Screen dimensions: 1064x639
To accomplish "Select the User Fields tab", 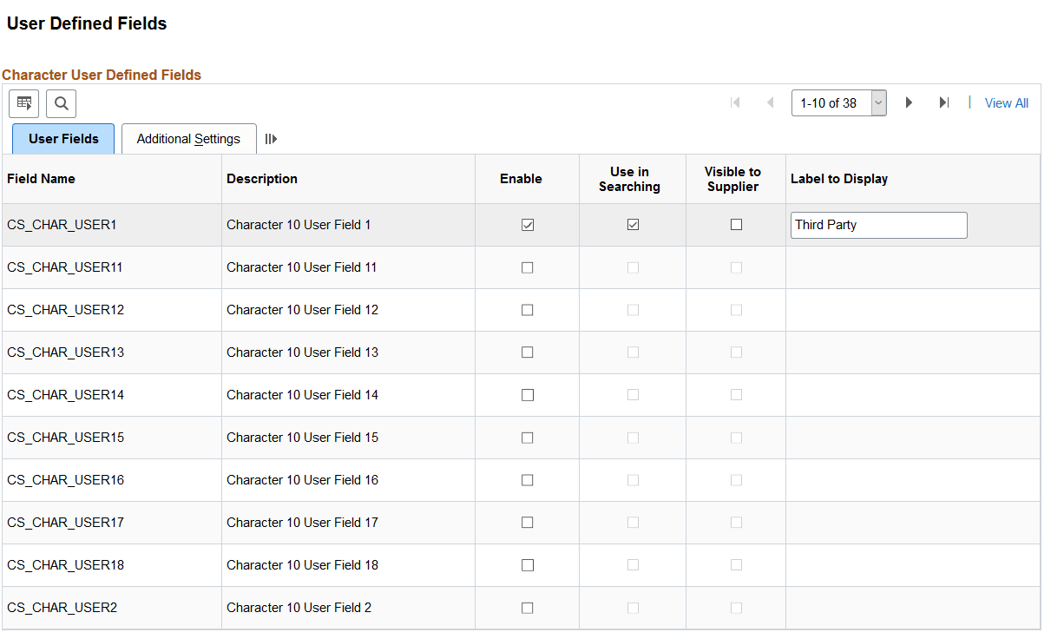I will [x=62, y=138].
